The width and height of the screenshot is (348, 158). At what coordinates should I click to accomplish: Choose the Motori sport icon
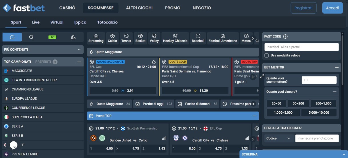click(x=246, y=38)
